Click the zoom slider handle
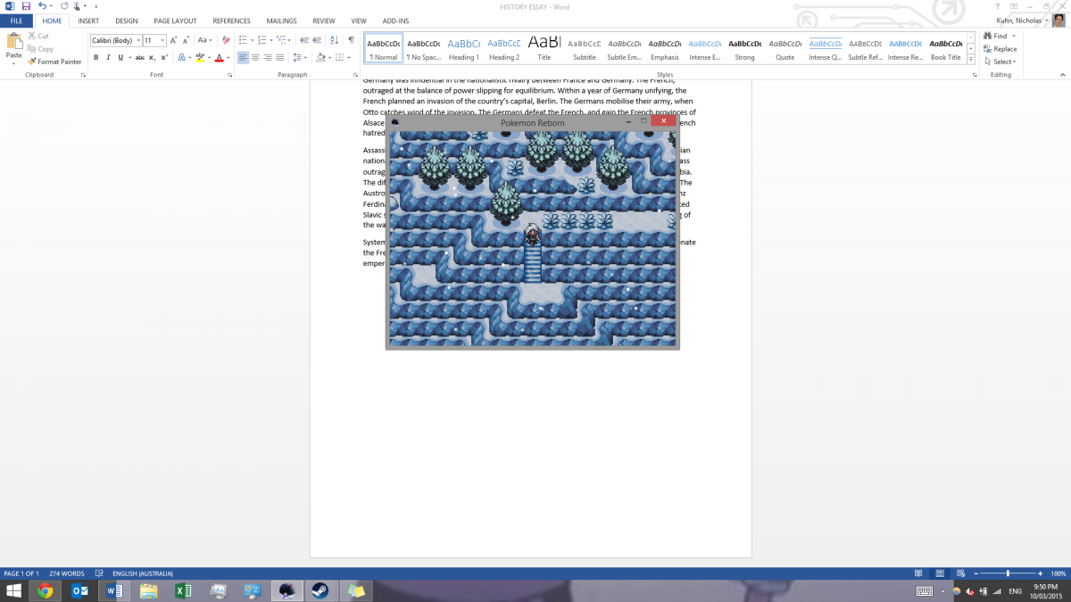Screen dimensions: 1071x602 1008,573
